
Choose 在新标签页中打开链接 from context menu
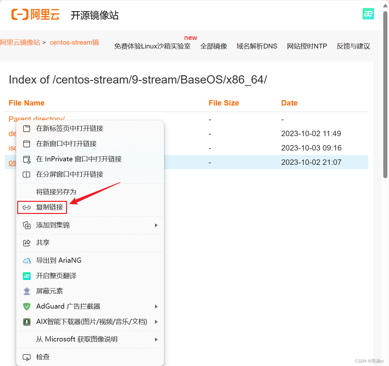90,128
